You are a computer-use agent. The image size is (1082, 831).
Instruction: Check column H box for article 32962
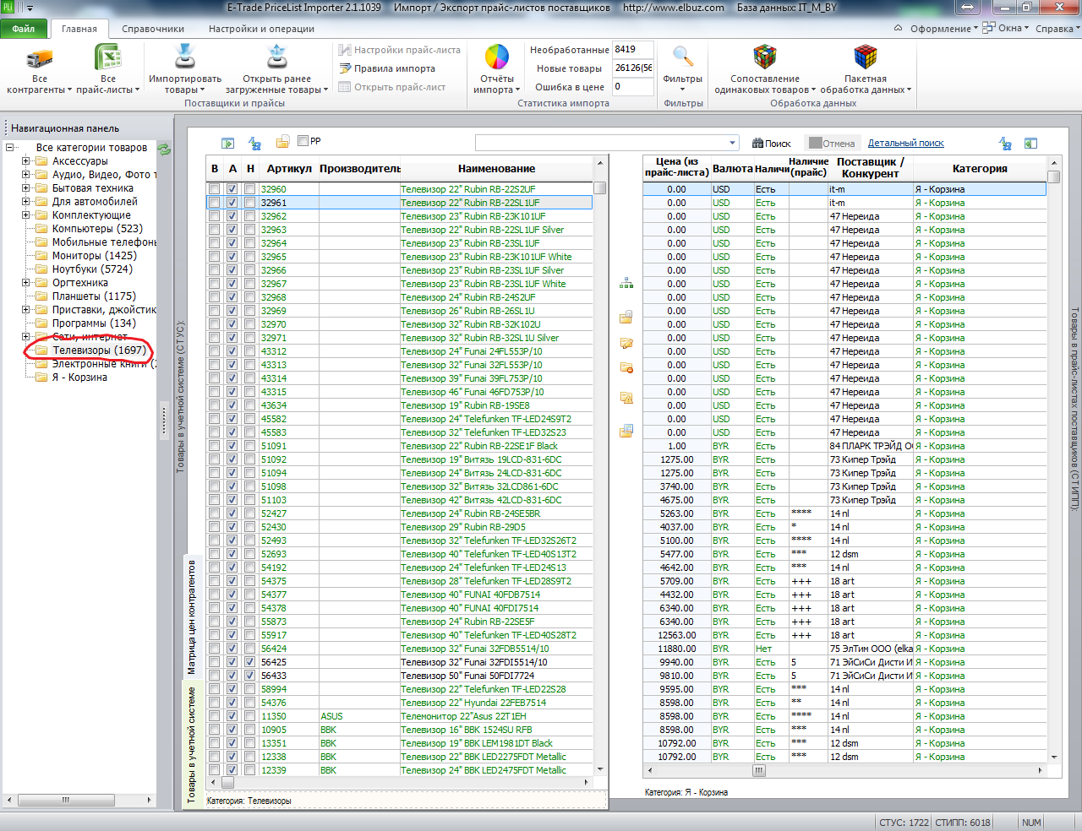250,216
